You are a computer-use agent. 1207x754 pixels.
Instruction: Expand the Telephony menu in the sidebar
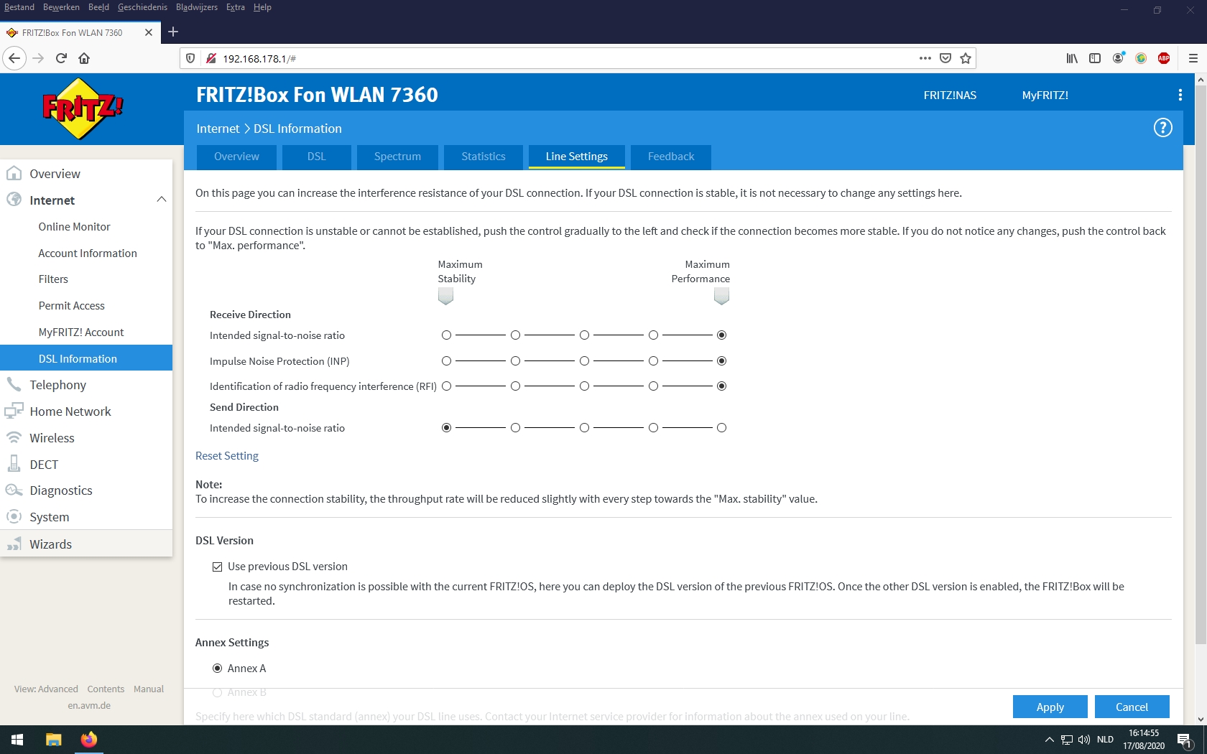[57, 385]
